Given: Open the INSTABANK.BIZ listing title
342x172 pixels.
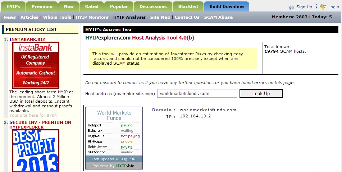Looking at the screenshot, I should (x=27, y=39).
